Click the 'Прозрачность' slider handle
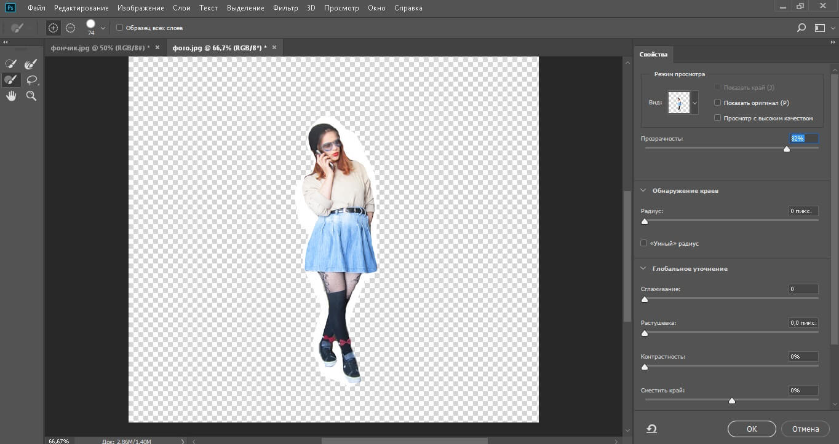The width and height of the screenshot is (839, 444). (x=786, y=149)
